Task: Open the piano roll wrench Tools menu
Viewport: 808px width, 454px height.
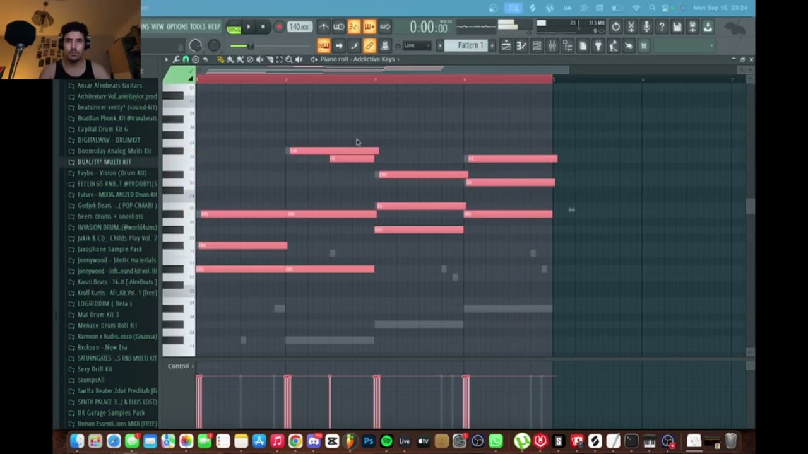Action: (176, 60)
